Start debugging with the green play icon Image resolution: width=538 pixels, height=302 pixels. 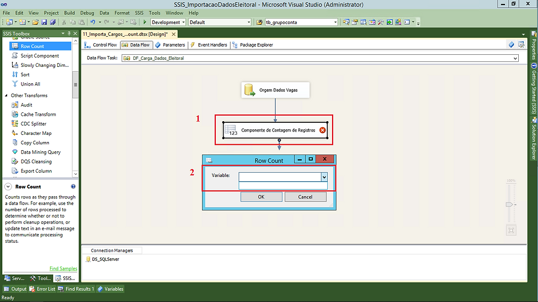click(x=145, y=22)
